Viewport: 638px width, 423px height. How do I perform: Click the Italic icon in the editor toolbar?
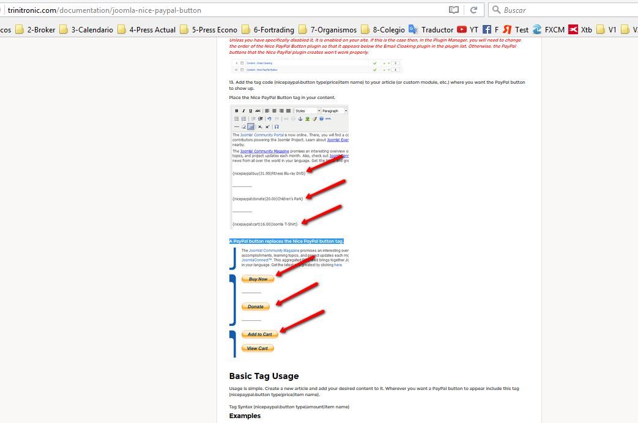pos(243,111)
